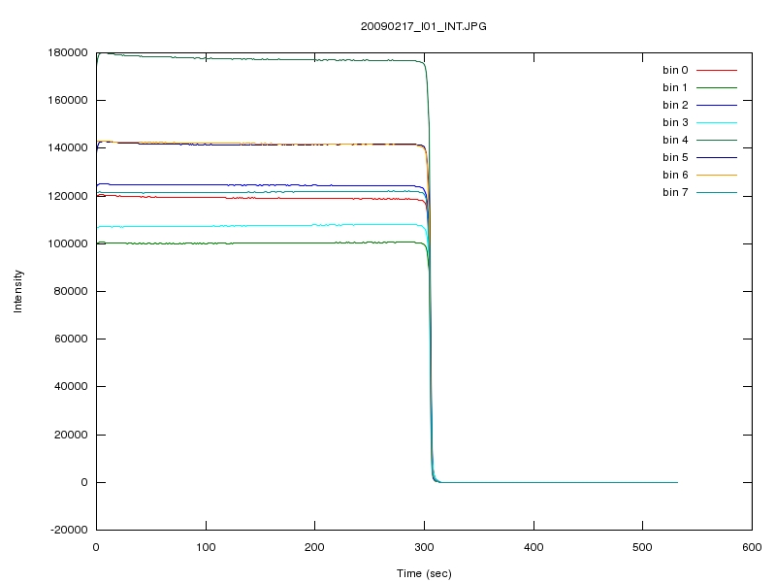Click the 'bin 5' legend label

coord(675,157)
